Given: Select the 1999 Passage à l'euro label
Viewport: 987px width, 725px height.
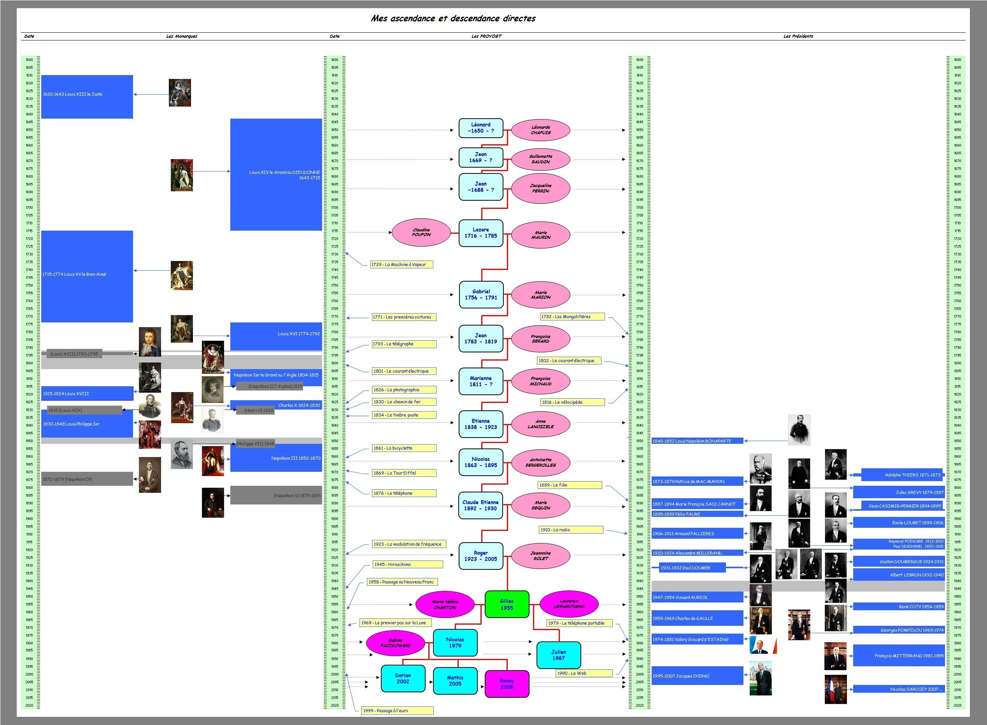Looking at the screenshot, I should pyautogui.click(x=398, y=711).
